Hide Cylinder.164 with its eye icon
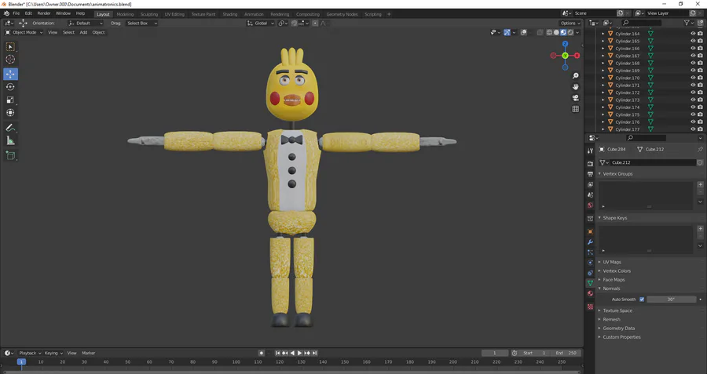This screenshot has height=374, width=707. coord(693,34)
